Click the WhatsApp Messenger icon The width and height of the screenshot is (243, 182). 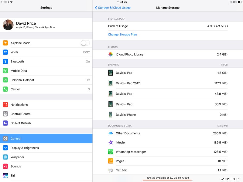tap(111, 152)
